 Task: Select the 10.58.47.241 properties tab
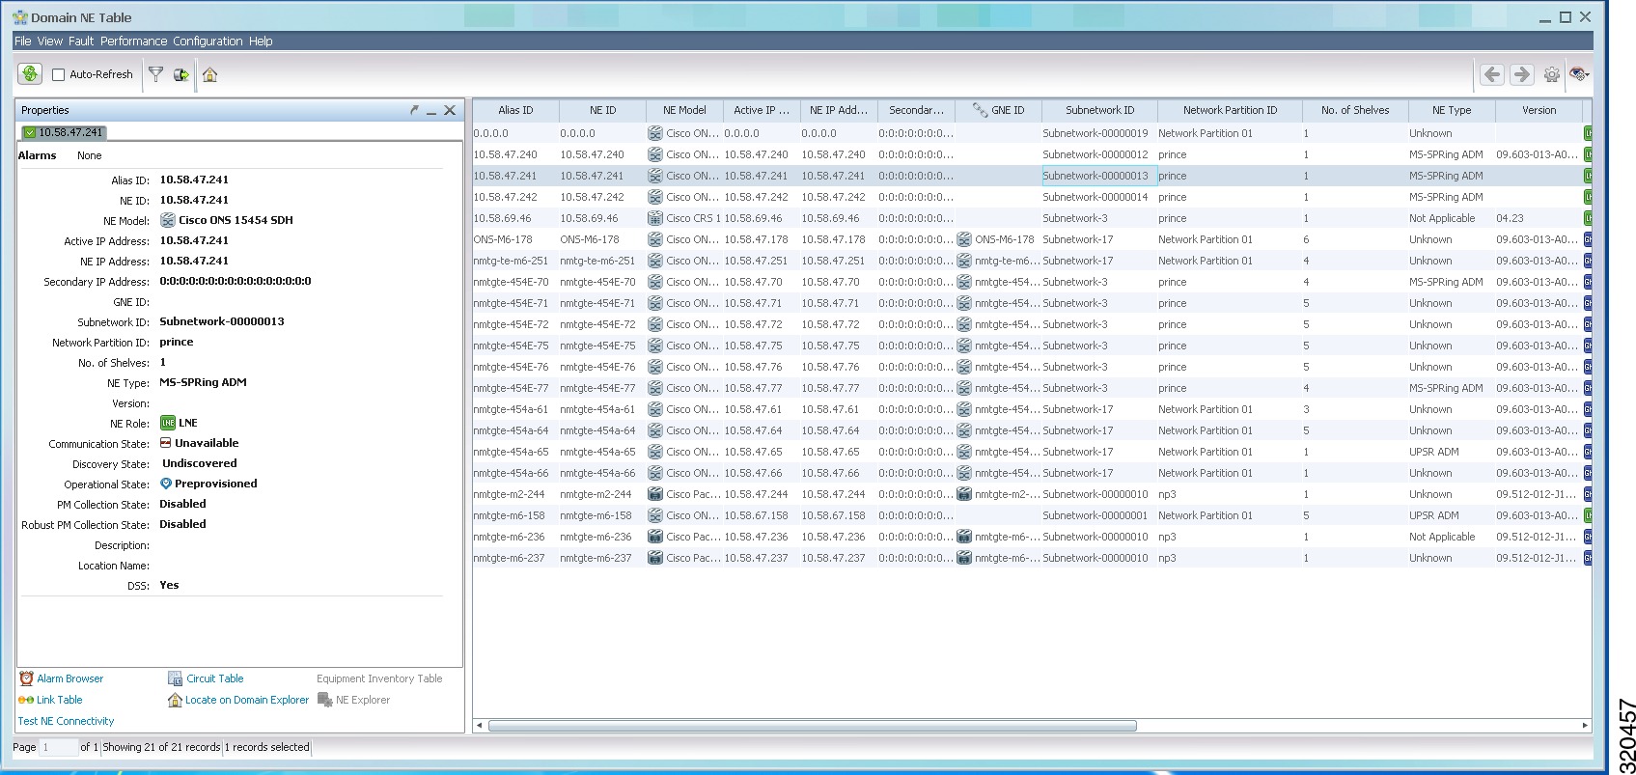click(x=64, y=132)
